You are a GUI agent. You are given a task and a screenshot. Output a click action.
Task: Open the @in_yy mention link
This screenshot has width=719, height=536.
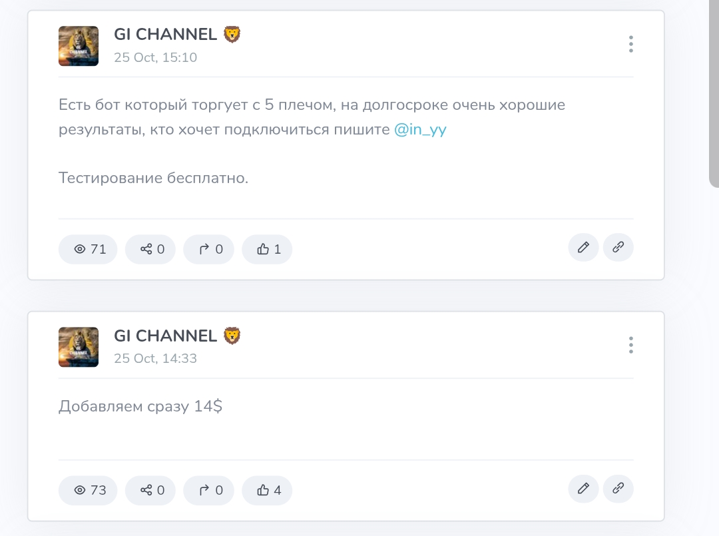tap(420, 130)
